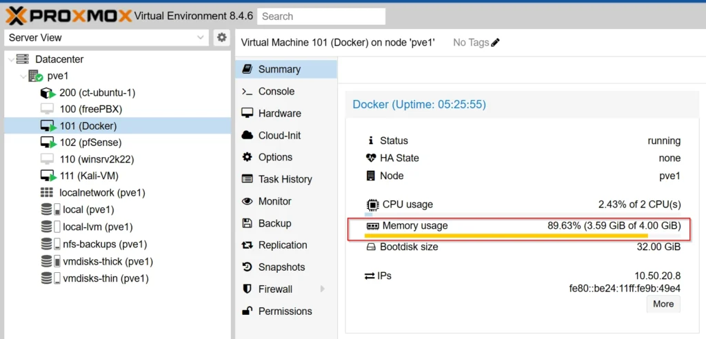Image resolution: width=706 pixels, height=339 pixels.
Task: Click the Monitor eye icon
Action: (x=248, y=201)
